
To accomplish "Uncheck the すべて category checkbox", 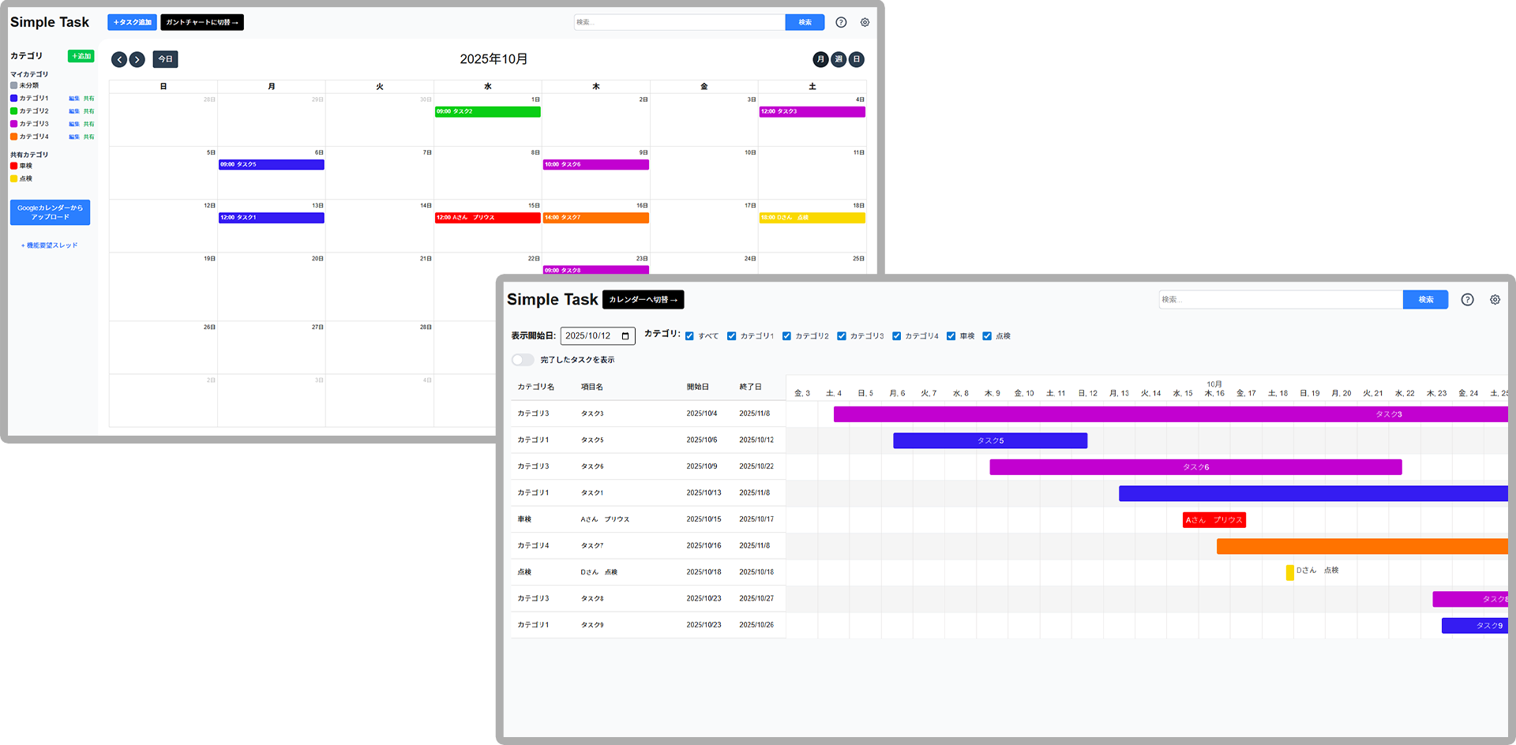I will click(x=689, y=336).
